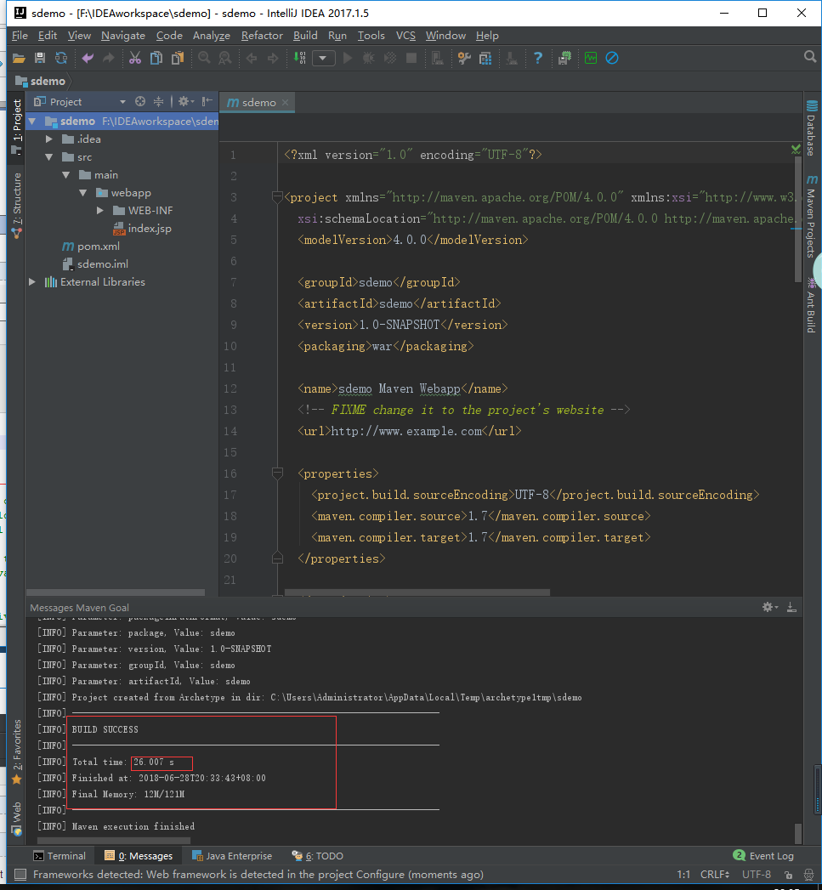Open the Refactor menu
Screen dimensions: 822x890
[262, 35]
